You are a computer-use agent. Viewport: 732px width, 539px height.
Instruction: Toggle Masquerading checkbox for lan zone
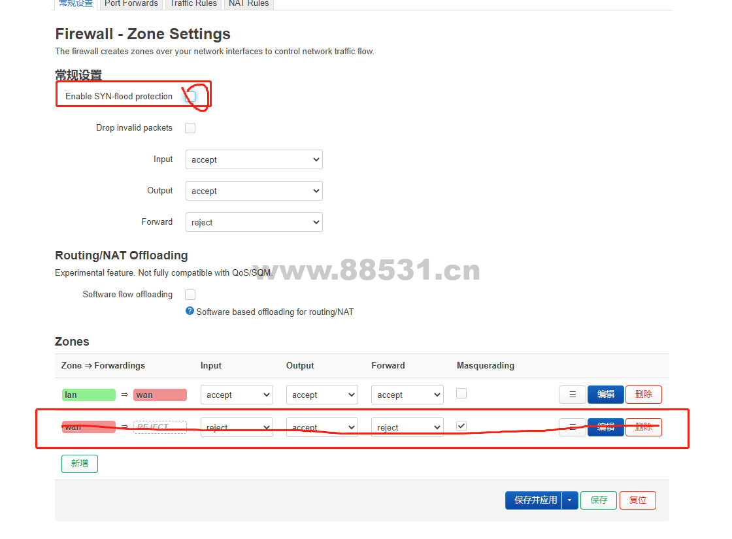(x=461, y=393)
